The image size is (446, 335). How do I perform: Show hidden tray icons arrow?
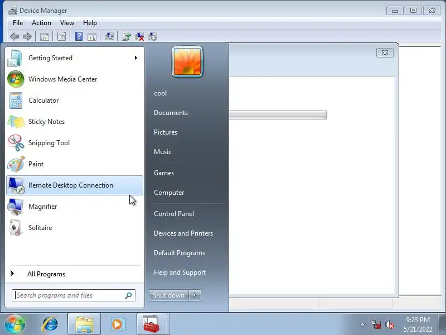coord(363,324)
